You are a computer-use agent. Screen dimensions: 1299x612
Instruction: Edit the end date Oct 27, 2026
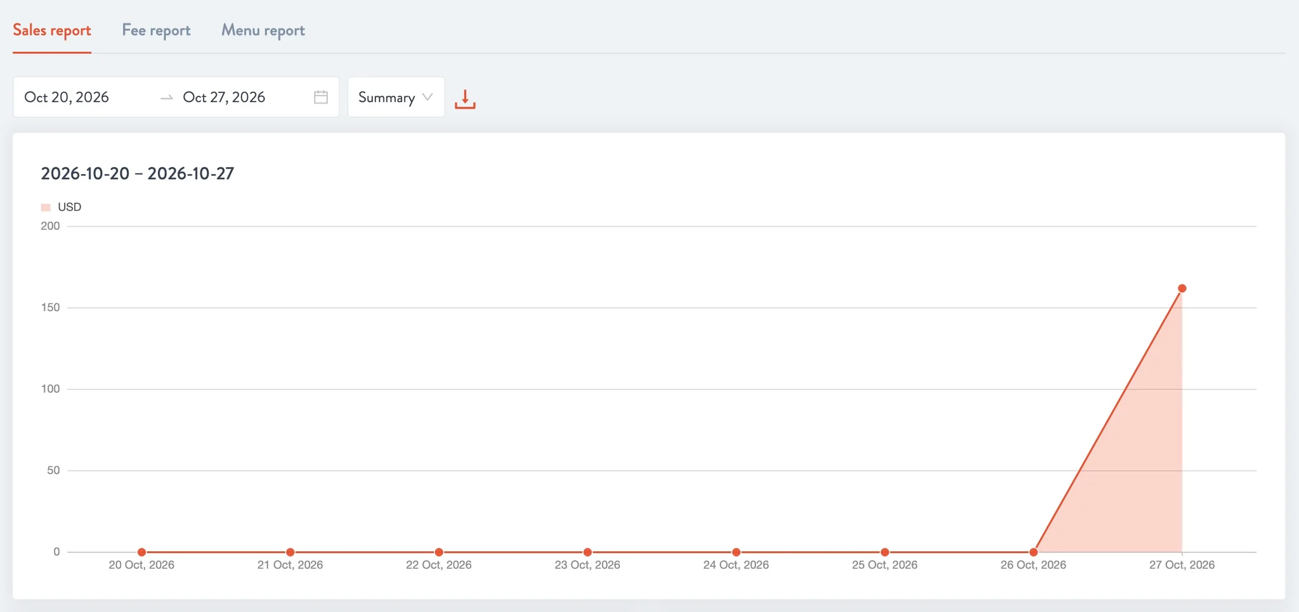(x=224, y=97)
